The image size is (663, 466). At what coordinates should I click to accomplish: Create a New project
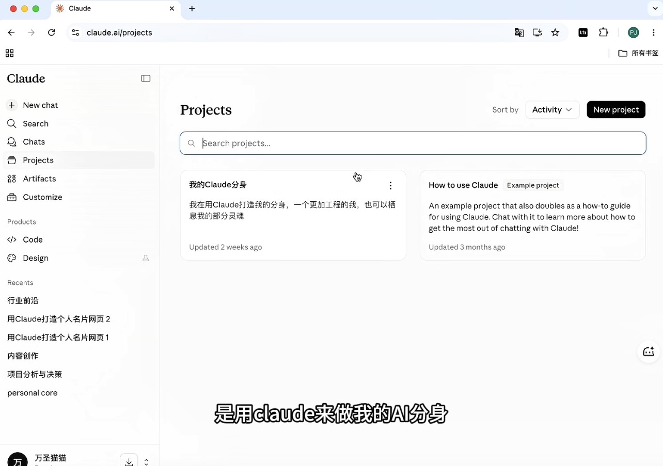pos(616,109)
